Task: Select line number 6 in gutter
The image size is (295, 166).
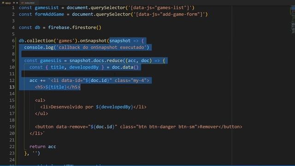Action: click(13, 41)
